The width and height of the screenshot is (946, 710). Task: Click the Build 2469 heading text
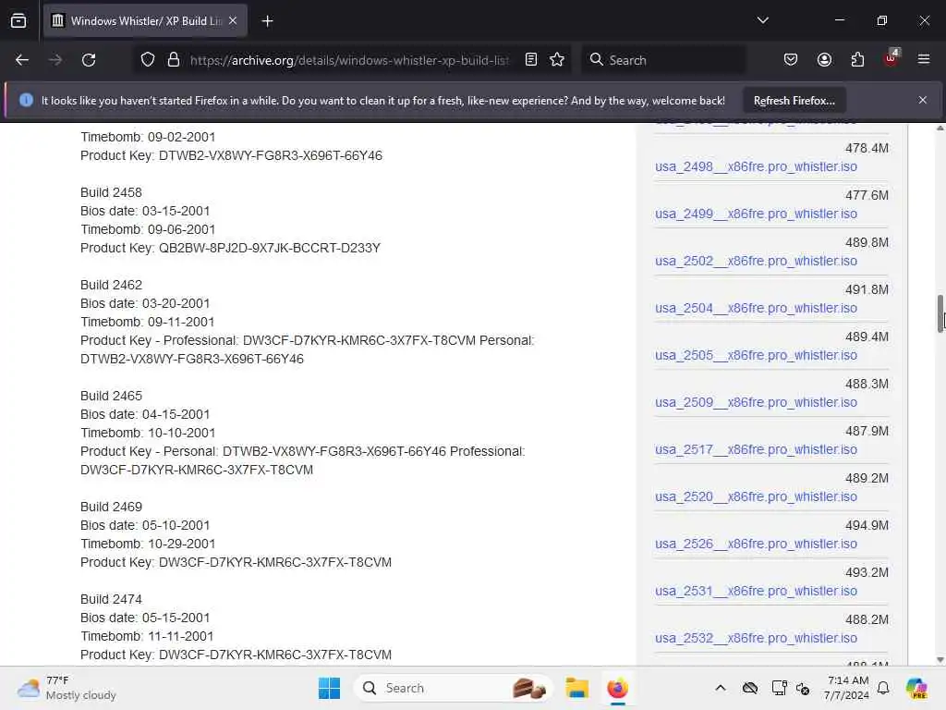111,507
